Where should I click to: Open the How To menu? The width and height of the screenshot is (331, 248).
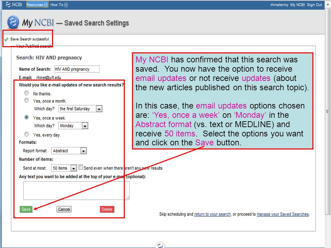(x=59, y=4)
